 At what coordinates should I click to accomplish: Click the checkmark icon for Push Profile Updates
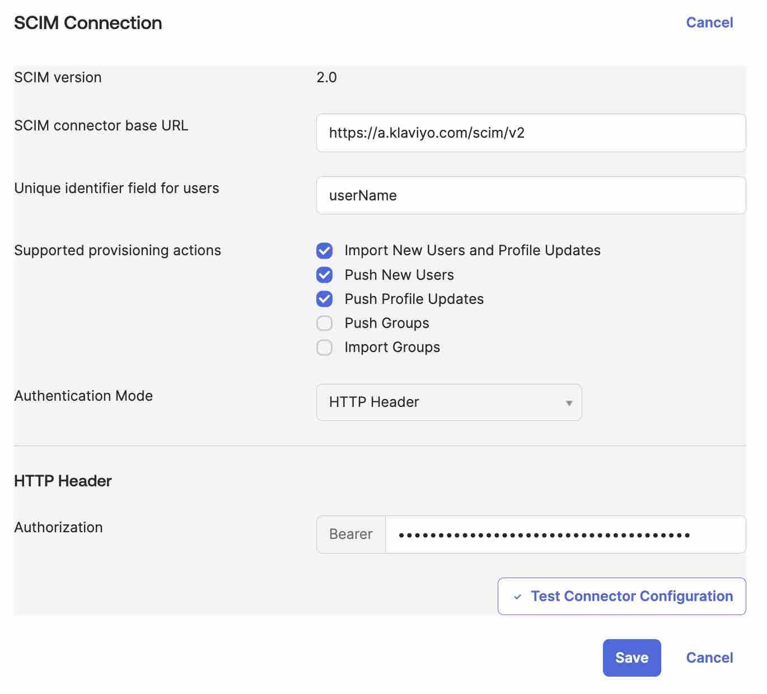[324, 299]
